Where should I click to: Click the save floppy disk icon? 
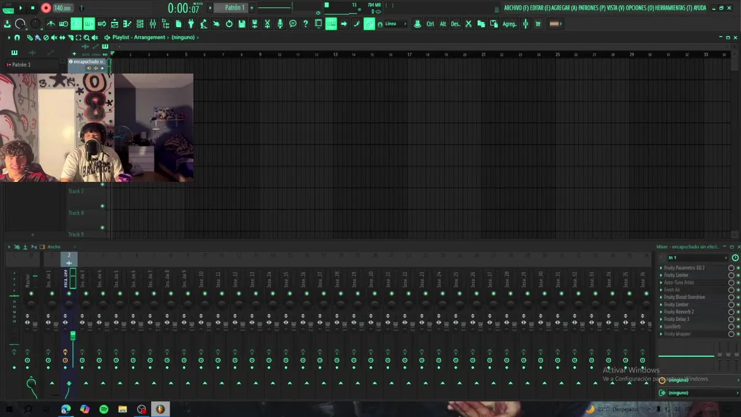[x=242, y=24]
